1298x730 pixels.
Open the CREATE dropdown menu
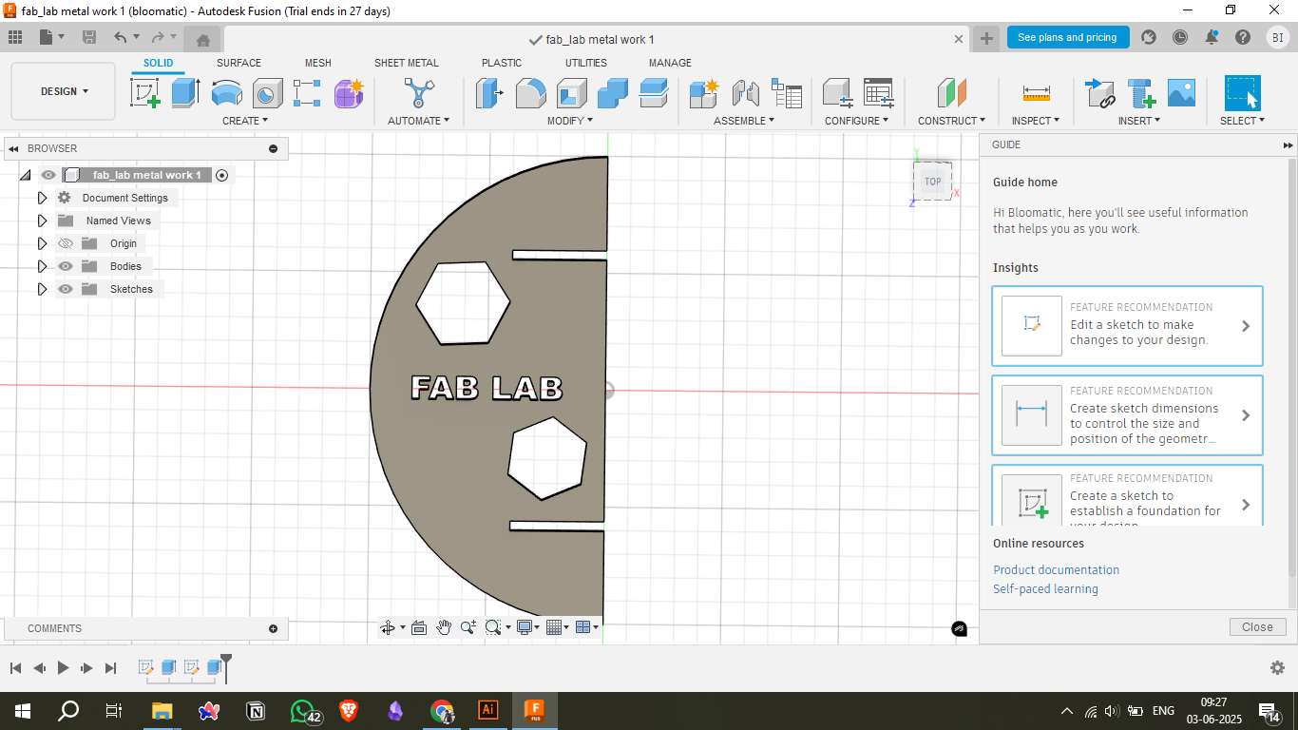tap(245, 121)
